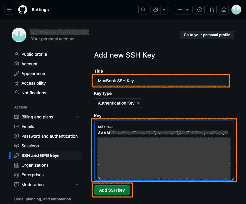
Task: Click Go to your personal profile
Action: (207, 35)
